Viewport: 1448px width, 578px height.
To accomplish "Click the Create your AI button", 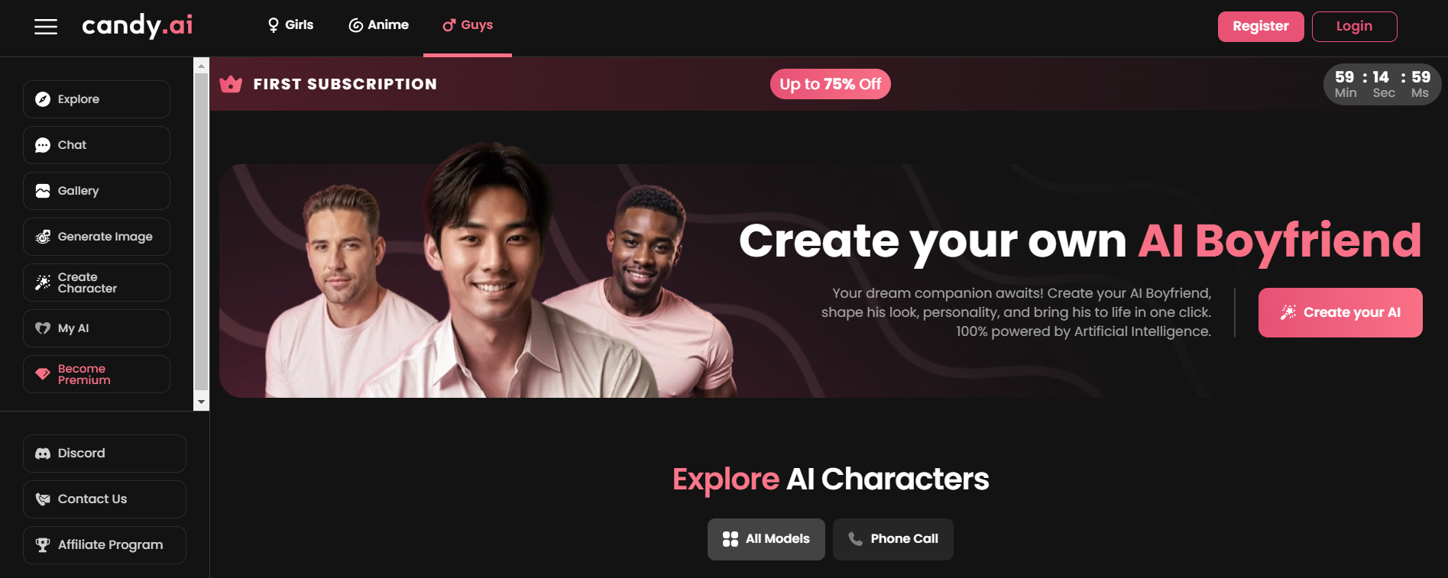I will pyautogui.click(x=1340, y=312).
